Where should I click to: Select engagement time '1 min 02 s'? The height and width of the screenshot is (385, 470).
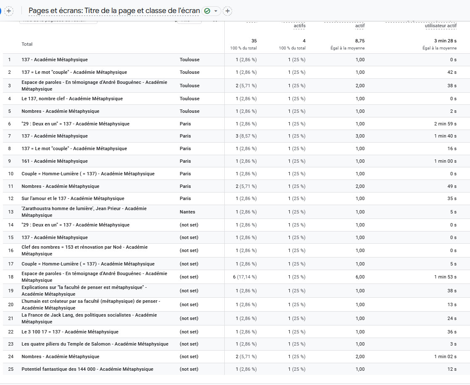pos(445,356)
